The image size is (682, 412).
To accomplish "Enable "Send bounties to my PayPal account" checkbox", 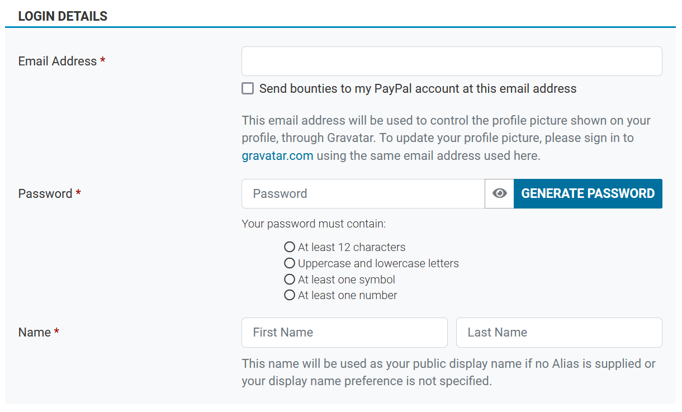I will tap(248, 88).
